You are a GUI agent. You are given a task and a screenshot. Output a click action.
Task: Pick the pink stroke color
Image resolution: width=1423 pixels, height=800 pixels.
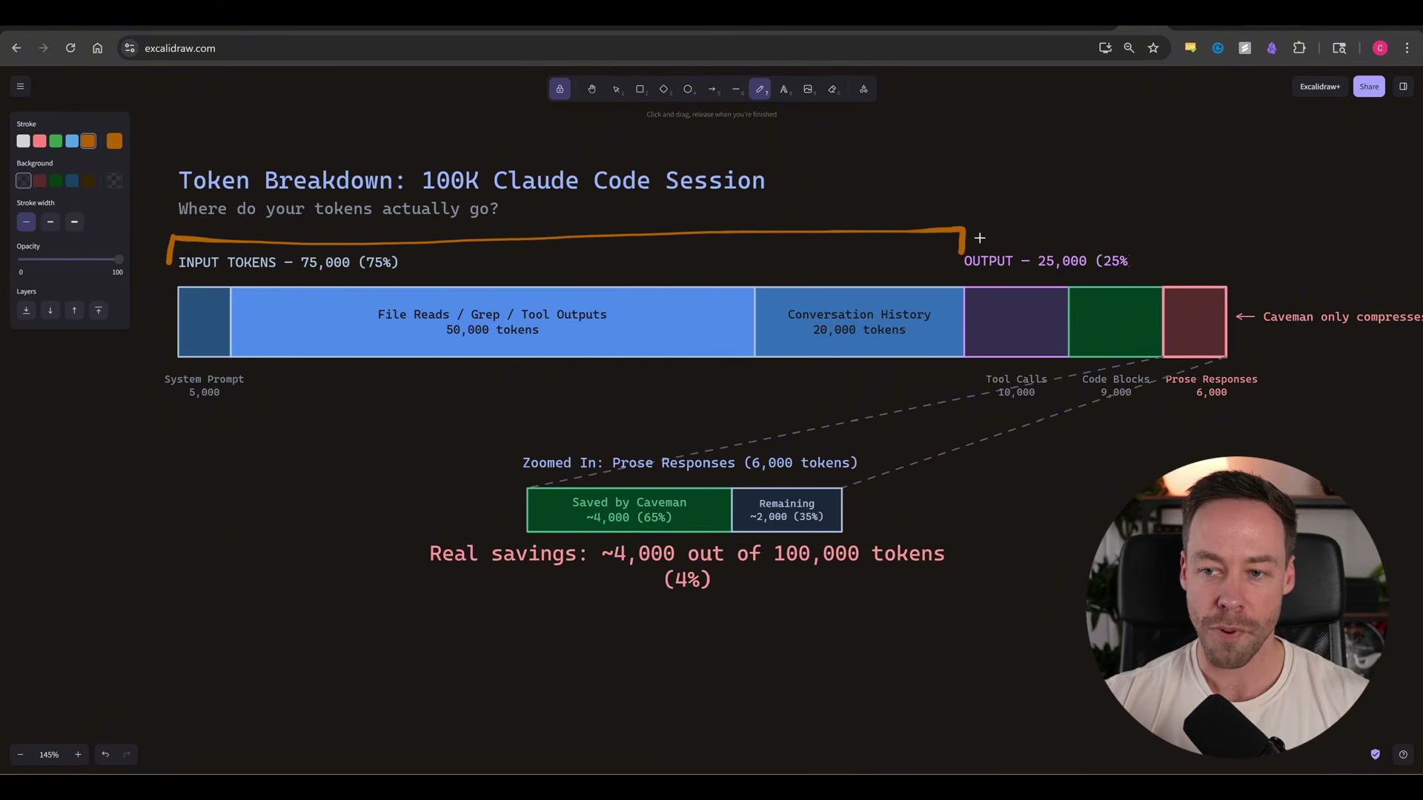point(40,141)
